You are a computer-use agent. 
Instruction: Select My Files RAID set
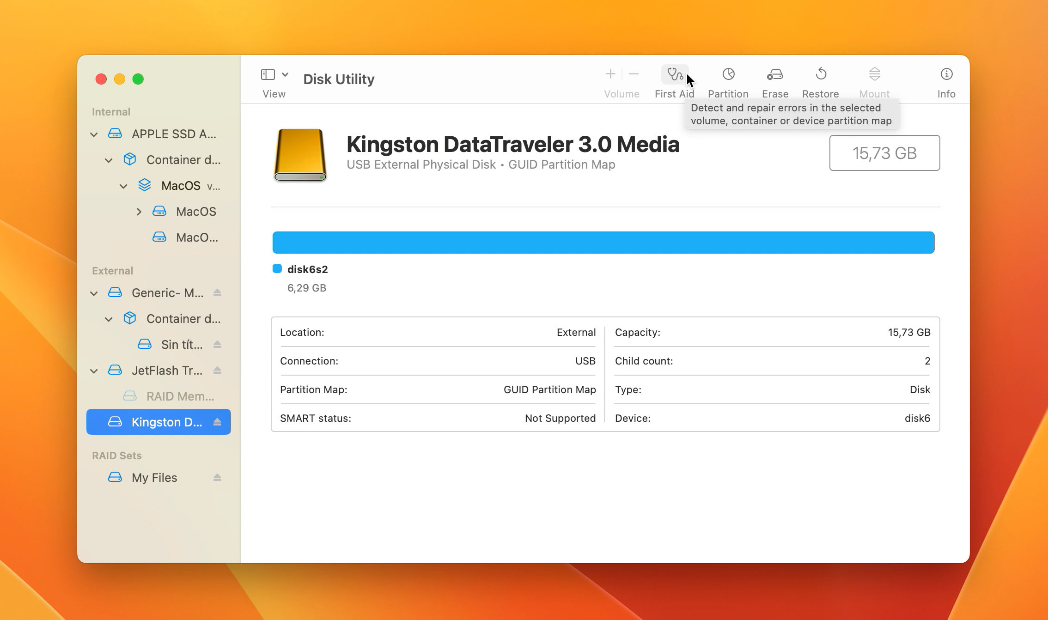158,478
